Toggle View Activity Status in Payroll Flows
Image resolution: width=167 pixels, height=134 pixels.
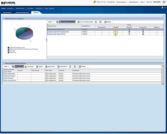pos(67,22)
